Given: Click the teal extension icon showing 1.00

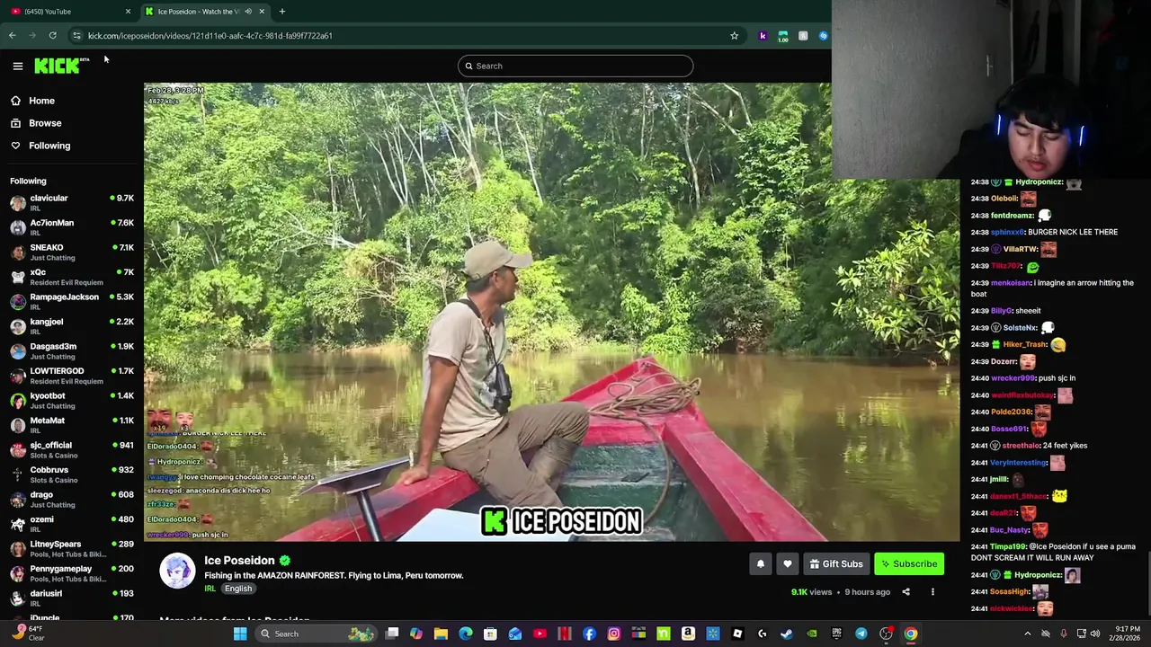Looking at the screenshot, I should tap(783, 36).
